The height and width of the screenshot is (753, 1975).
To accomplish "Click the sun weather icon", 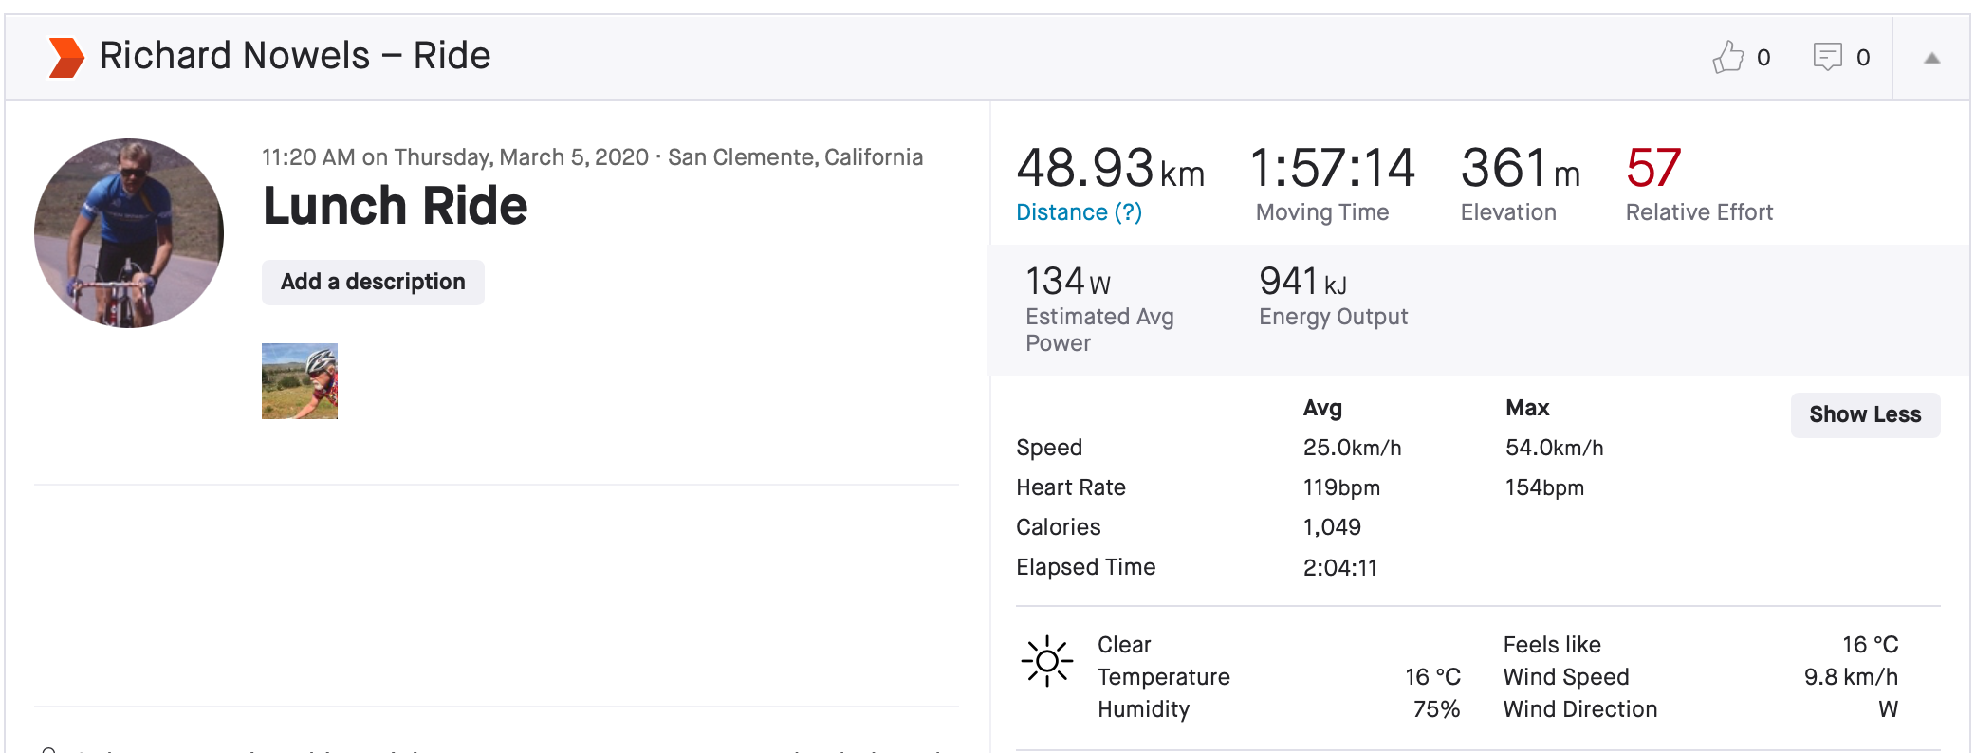I will [1046, 661].
